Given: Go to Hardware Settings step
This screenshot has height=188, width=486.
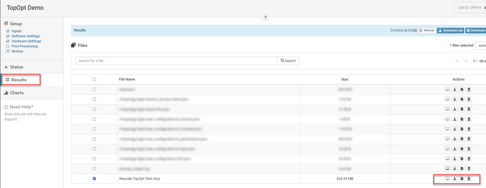Looking at the screenshot, I should pos(26,41).
